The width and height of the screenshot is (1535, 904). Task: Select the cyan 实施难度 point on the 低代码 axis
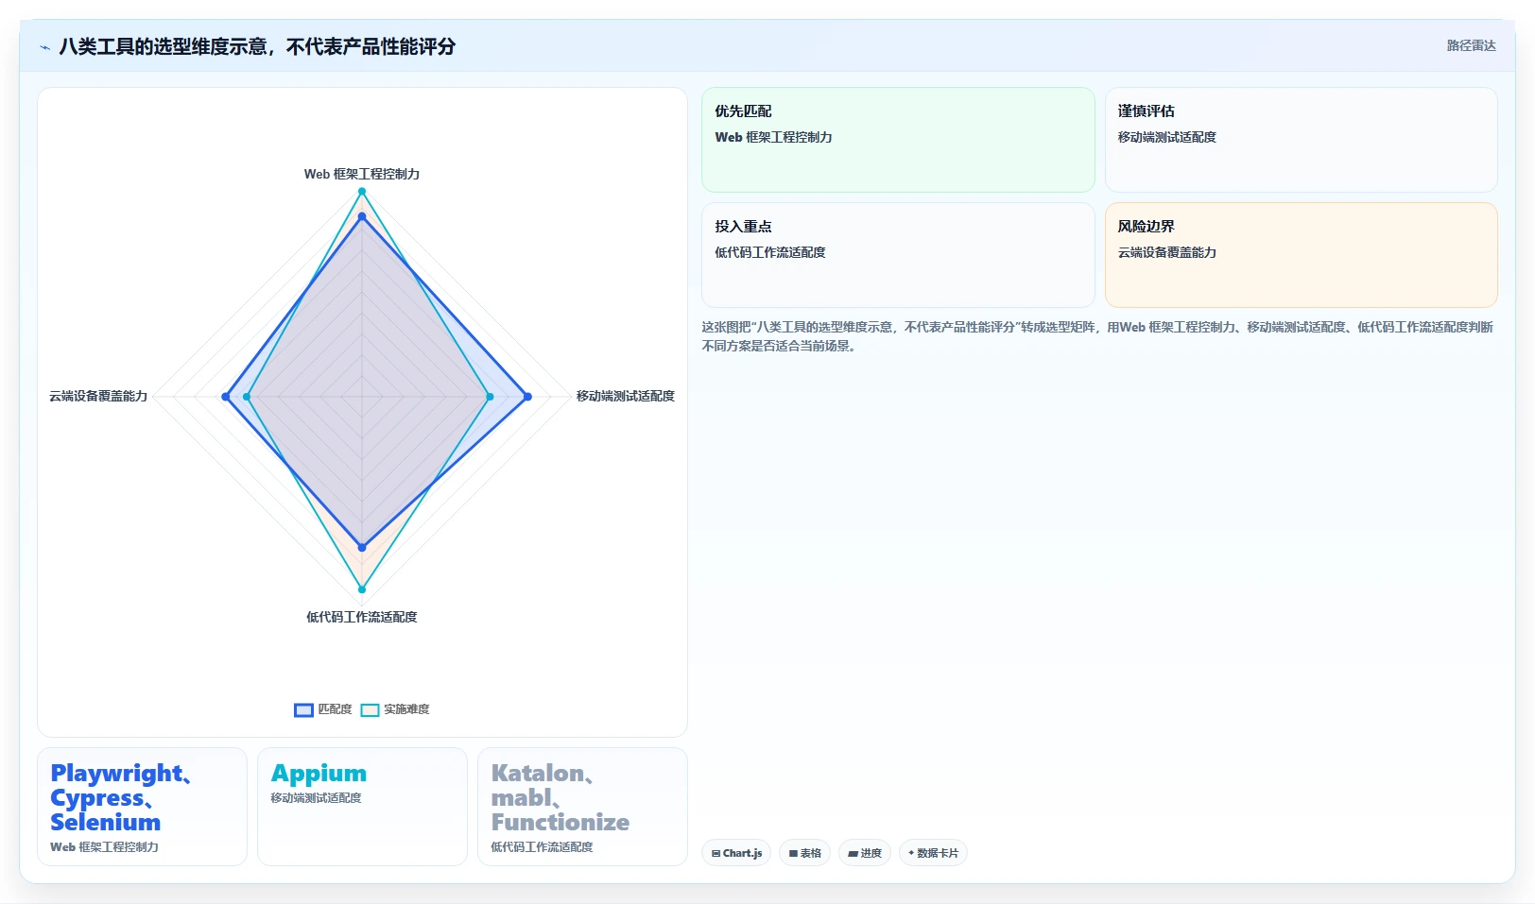pos(362,589)
